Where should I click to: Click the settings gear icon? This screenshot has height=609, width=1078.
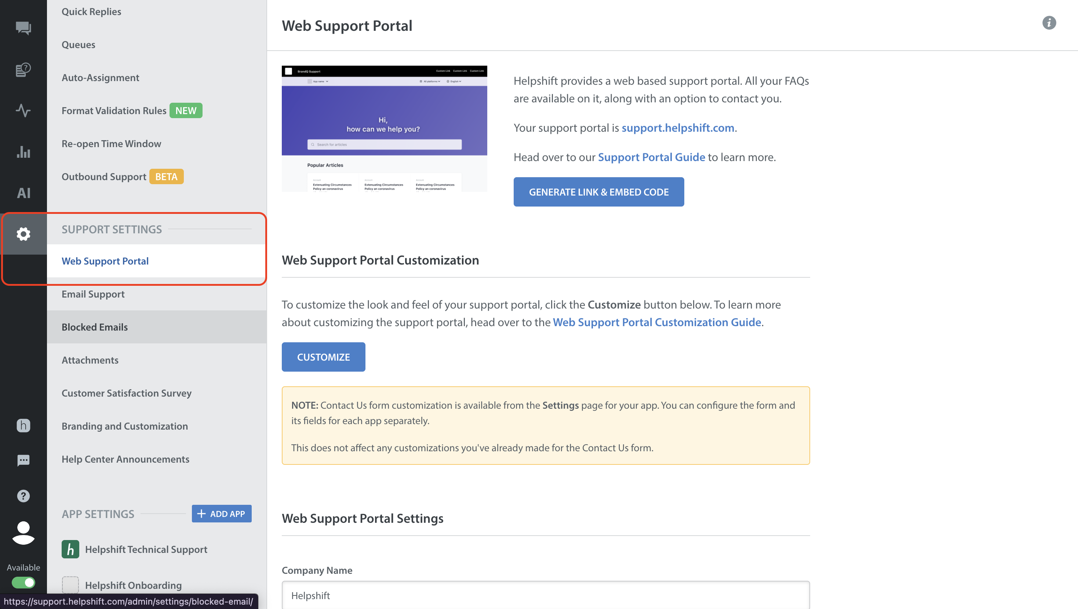[x=23, y=234]
